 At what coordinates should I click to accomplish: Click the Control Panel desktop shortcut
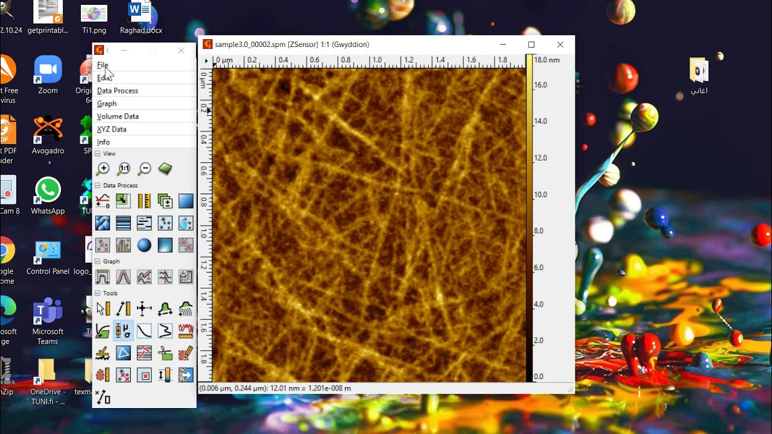(48, 257)
